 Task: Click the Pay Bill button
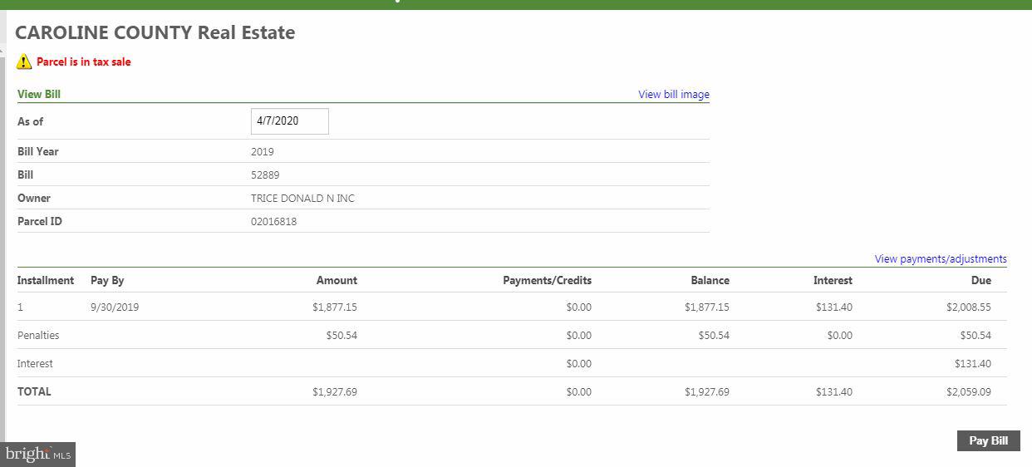coord(988,440)
